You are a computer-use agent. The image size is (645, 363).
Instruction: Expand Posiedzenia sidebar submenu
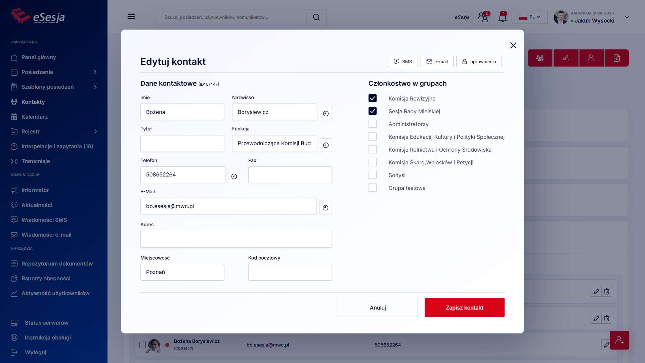[x=95, y=72]
